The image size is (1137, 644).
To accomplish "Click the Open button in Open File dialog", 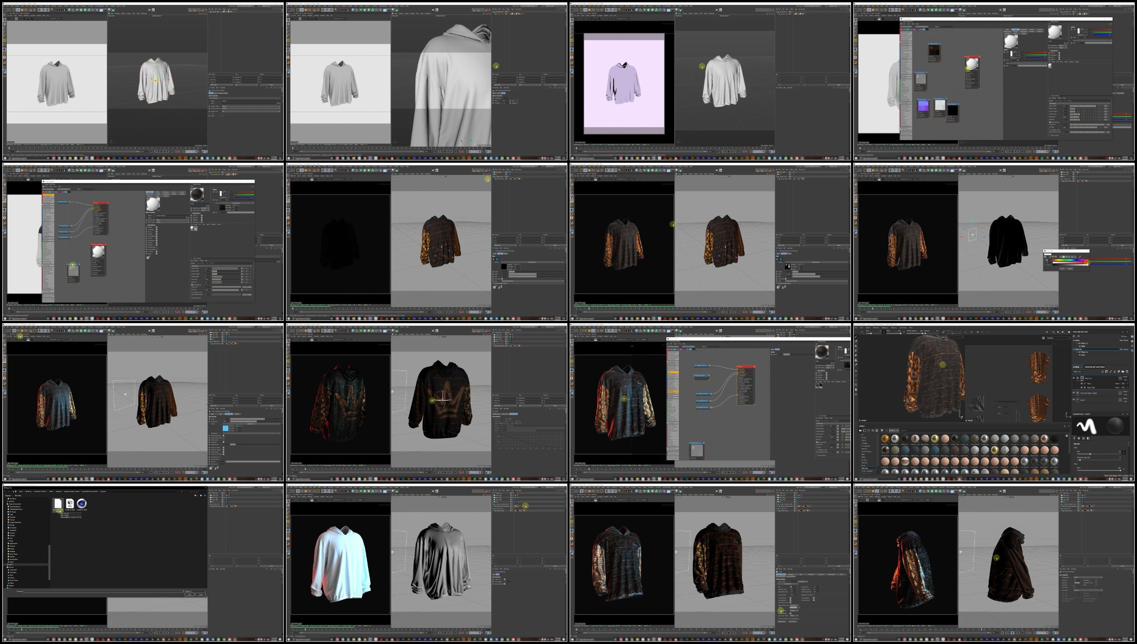I will pos(189,595).
